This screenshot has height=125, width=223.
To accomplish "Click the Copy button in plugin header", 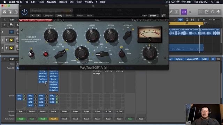I will [59, 16].
